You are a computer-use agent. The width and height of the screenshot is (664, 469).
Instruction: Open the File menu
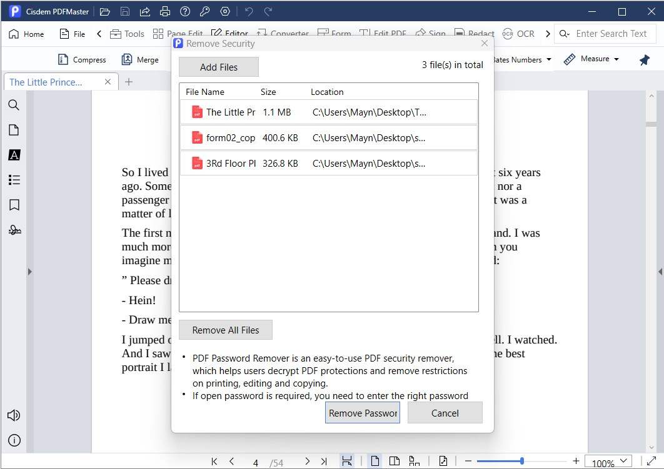click(x=73, y=34)
